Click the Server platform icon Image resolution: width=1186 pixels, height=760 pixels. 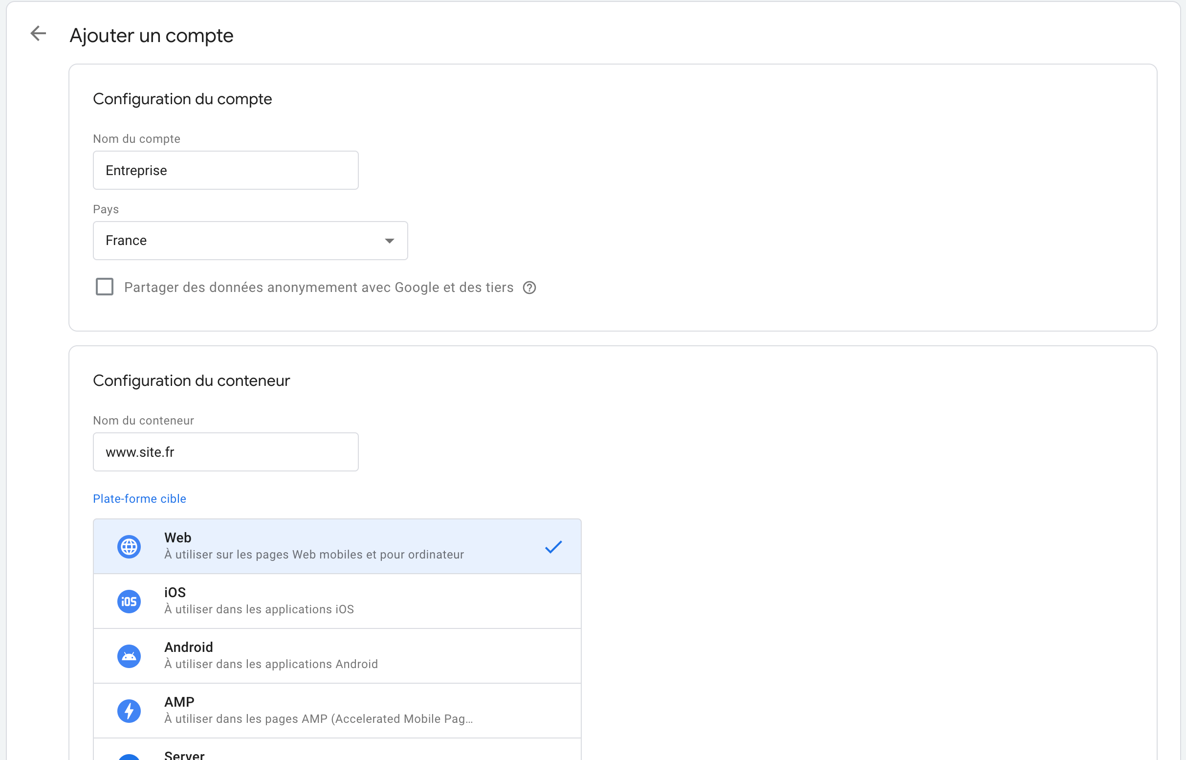[129, 757]
